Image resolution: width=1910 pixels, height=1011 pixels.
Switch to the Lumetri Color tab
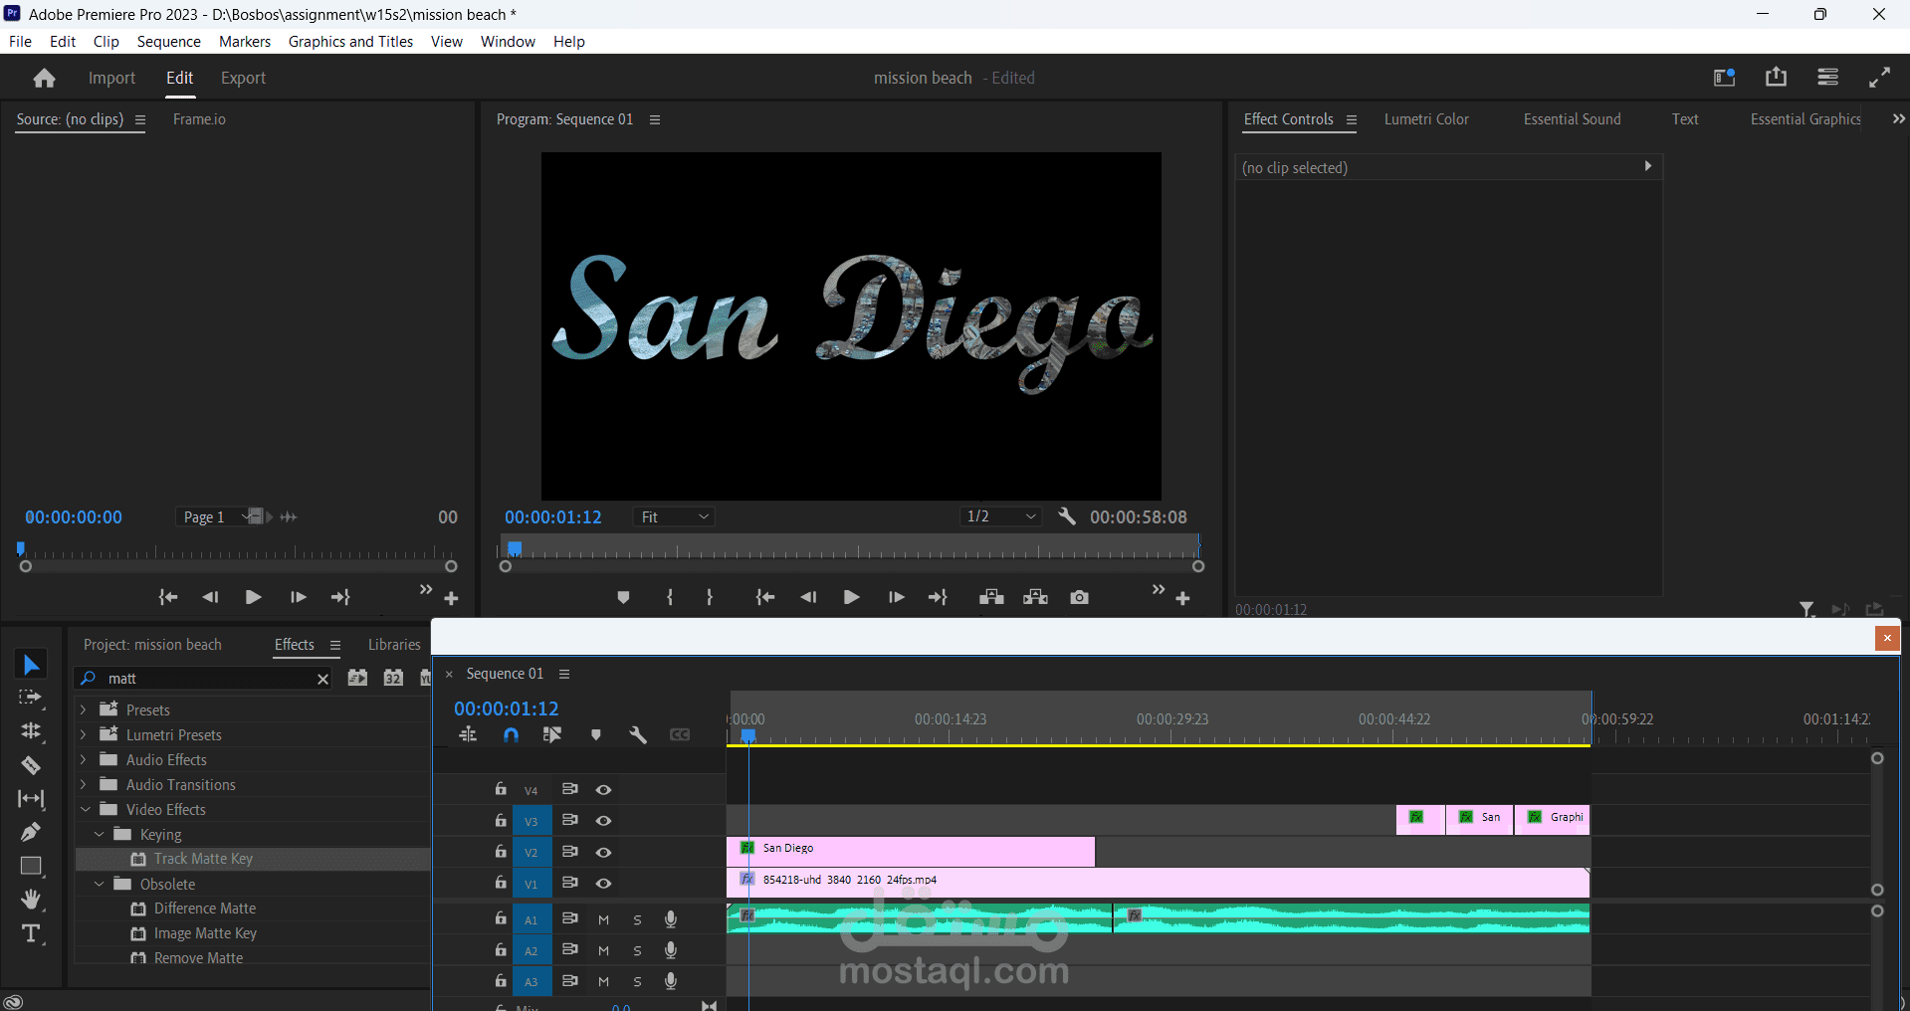click(x=1425, y=119)
